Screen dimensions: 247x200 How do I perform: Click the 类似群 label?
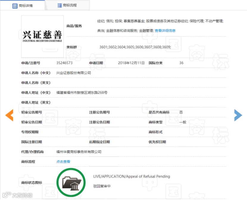point(71,47)
